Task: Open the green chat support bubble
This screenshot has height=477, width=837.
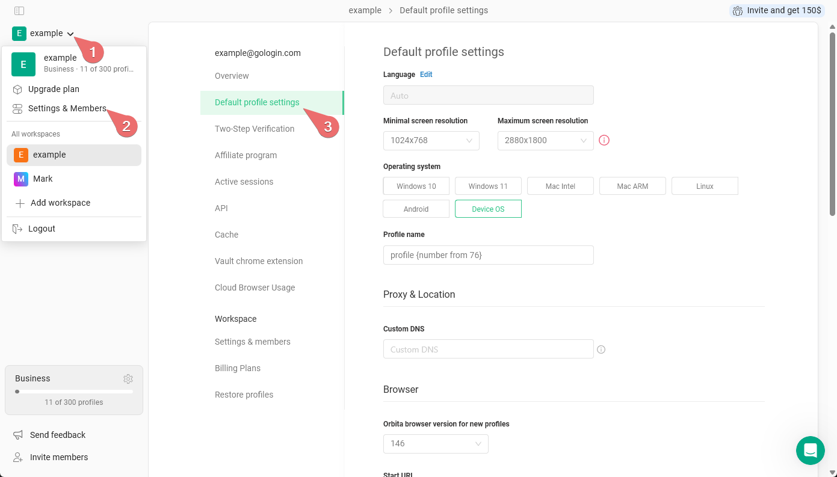Action: point(811,451)
